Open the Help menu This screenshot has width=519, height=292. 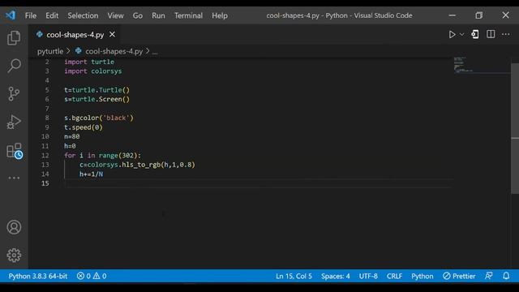pos(220,15)
